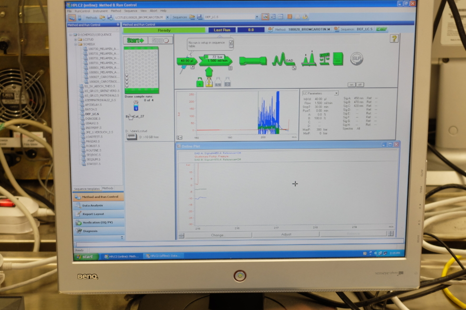Select grayed solvent bottle D icon
The image size is (466, 310).
coord(227,82)
